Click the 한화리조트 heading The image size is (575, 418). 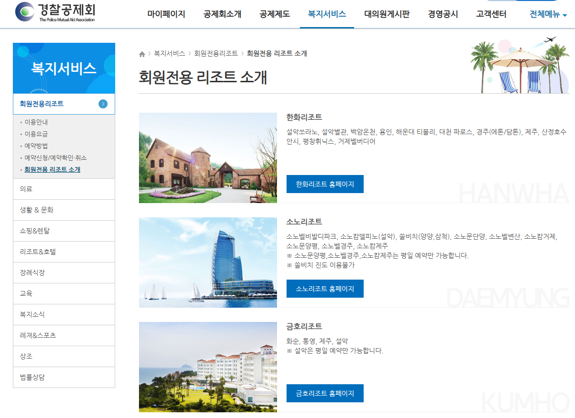(304, 117)
